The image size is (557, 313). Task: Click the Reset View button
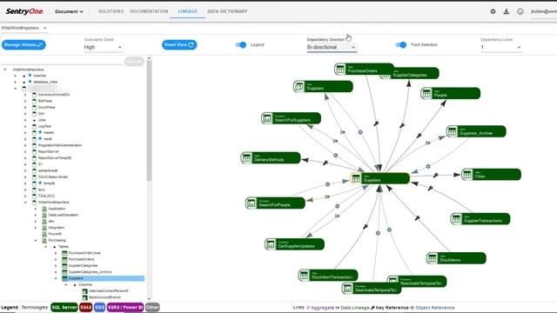tap(179, 44)
